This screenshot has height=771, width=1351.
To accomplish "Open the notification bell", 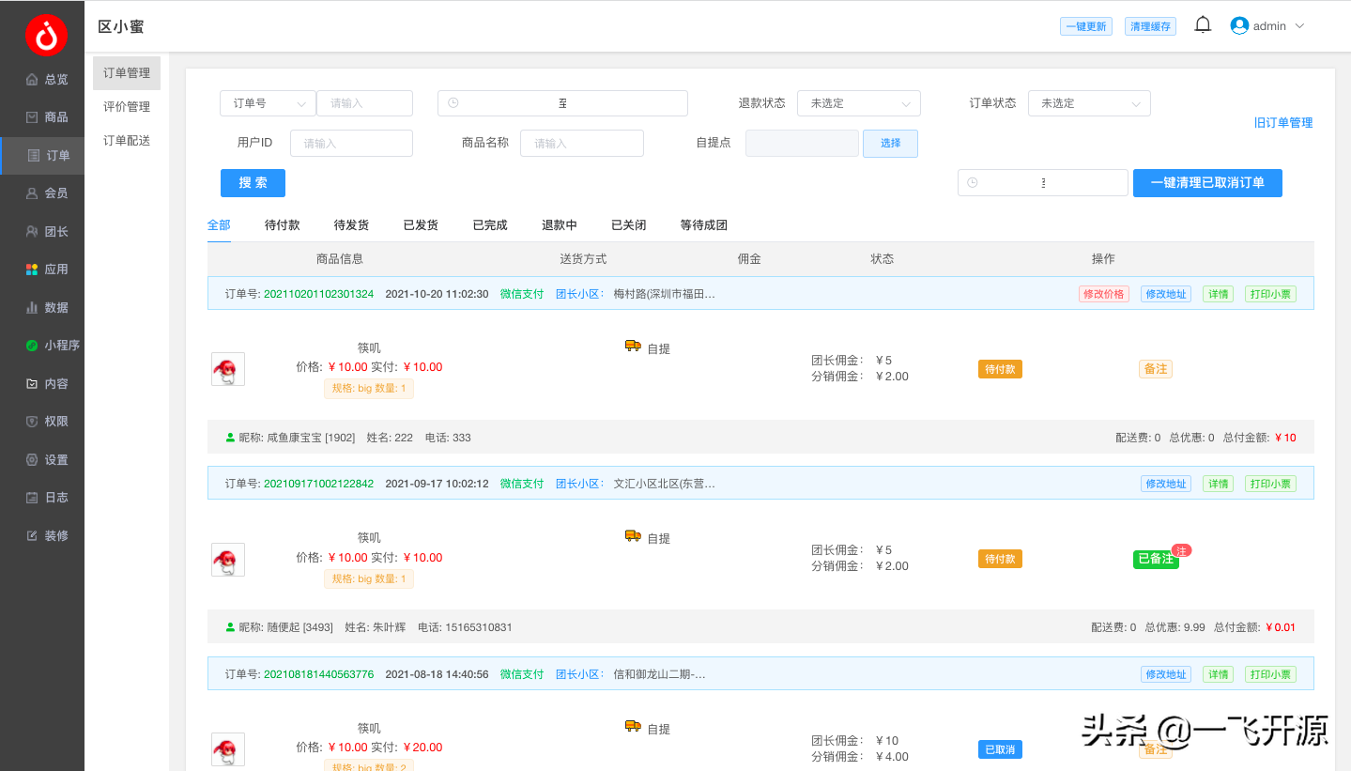I will (x=1203, y=25).
